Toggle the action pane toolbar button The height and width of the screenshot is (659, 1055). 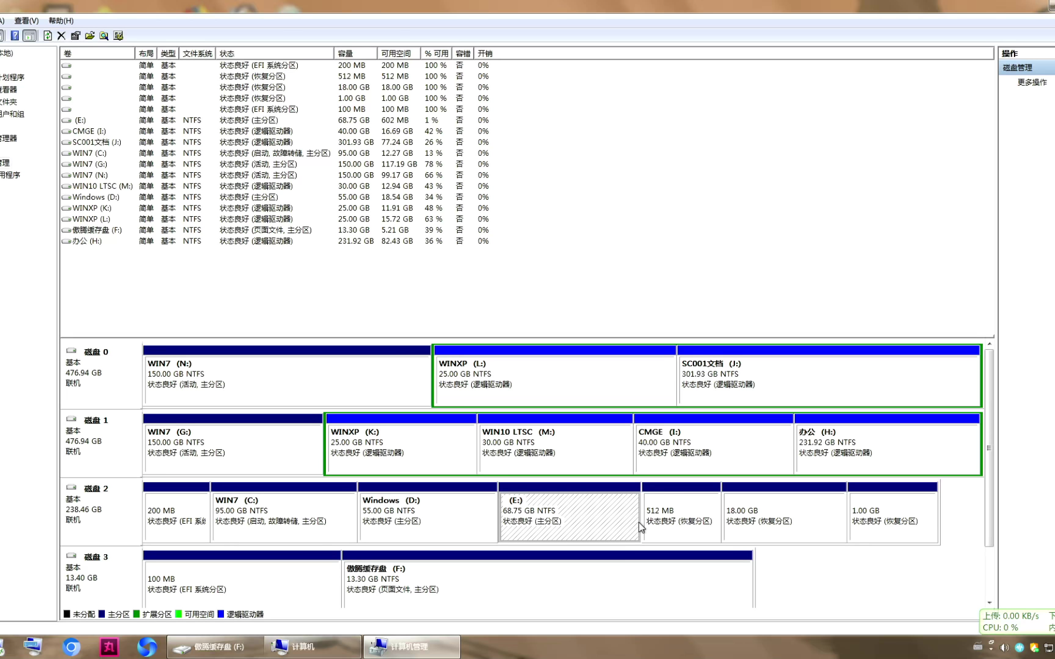click(x=29, y=36)
